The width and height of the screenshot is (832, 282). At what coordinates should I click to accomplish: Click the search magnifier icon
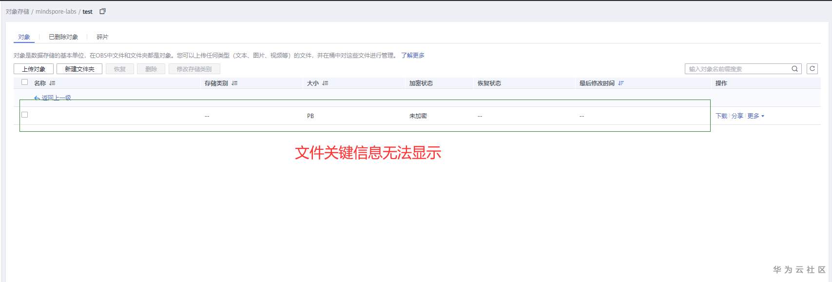pos(794,69)
